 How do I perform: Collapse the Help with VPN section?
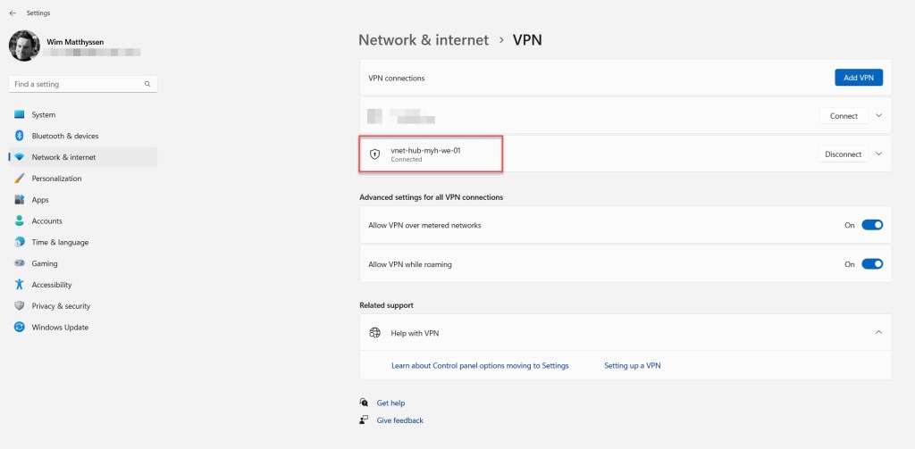878,333
